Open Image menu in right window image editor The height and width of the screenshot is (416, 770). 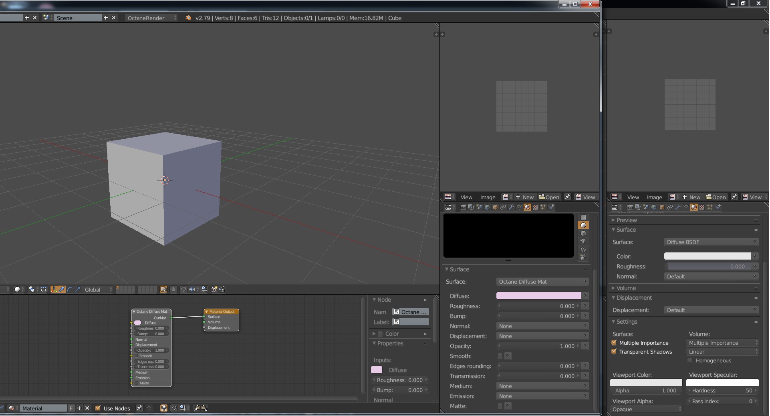(x=654, y=197)
